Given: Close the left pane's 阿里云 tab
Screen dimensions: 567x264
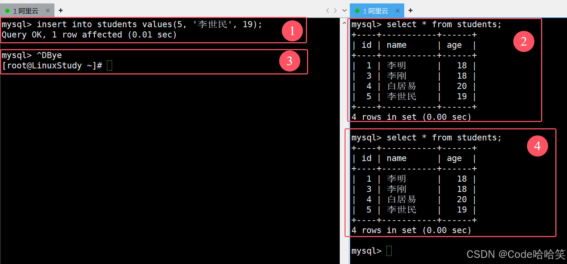Looking at the screenshot, I should click(x=48, y=11).
